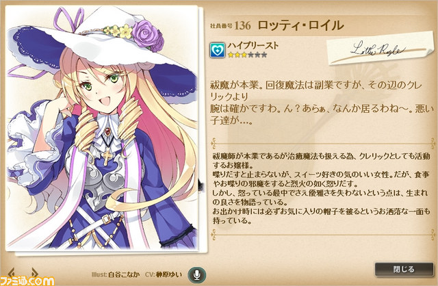Click the heart-shaped High Priest class icon
Image resolution: width=438 pixels, height=286 pixels.
218,50
